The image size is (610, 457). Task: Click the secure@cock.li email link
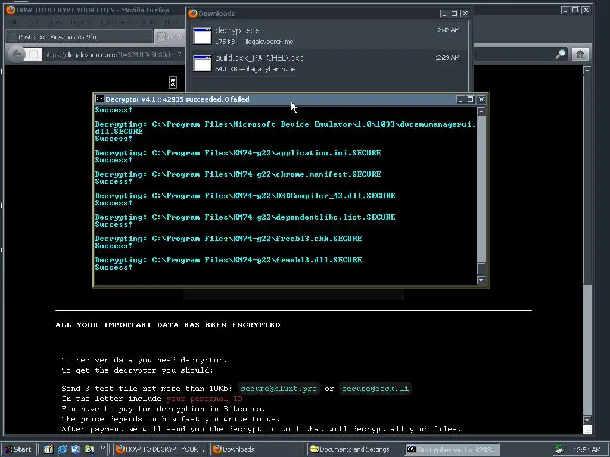tap(375, 389)
